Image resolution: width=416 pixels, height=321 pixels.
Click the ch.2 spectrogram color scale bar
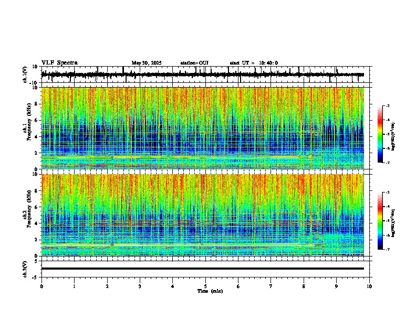tap(380, 221)
